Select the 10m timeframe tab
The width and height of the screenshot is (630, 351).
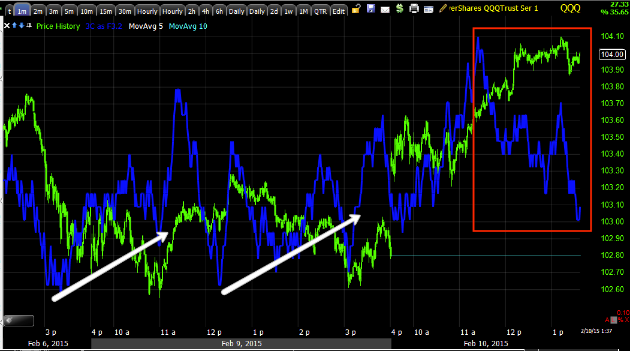pos(86,11)
